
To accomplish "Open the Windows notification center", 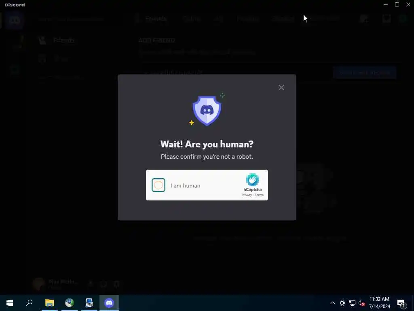I will [401, 303].
